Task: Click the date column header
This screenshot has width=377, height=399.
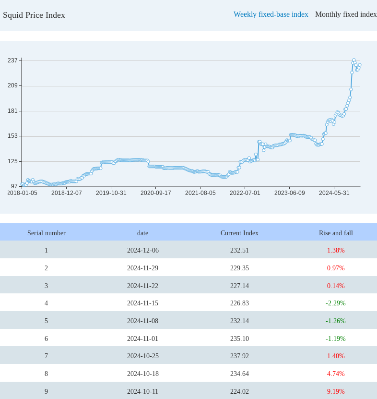Action: coord(142,233)
